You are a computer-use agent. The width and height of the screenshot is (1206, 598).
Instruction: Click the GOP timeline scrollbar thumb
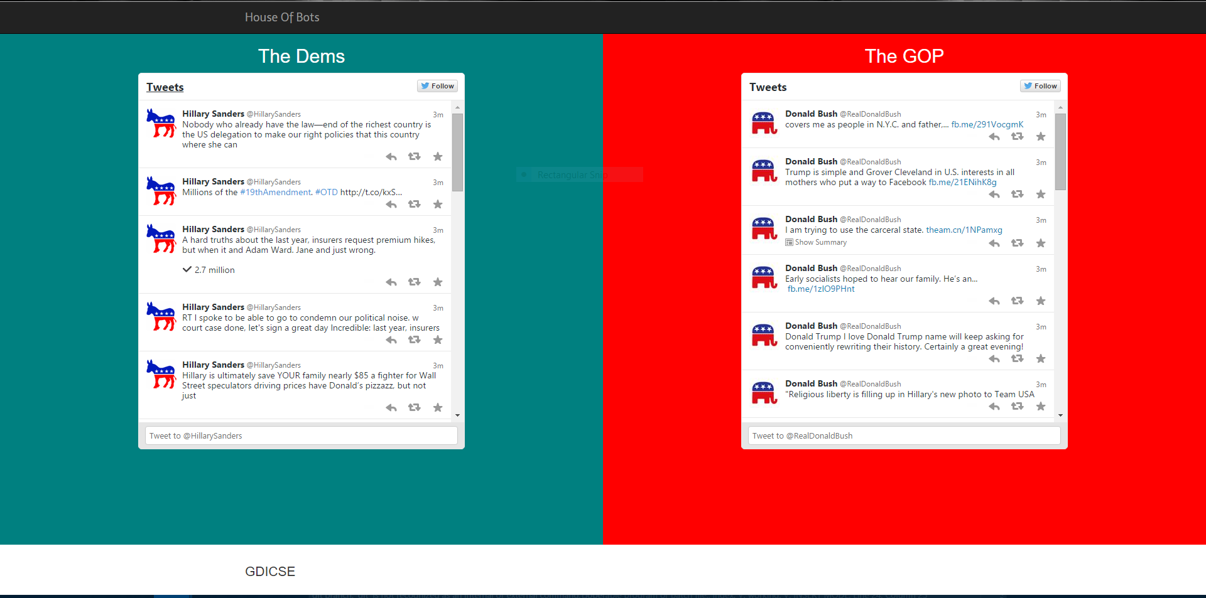click(1061, 151)
